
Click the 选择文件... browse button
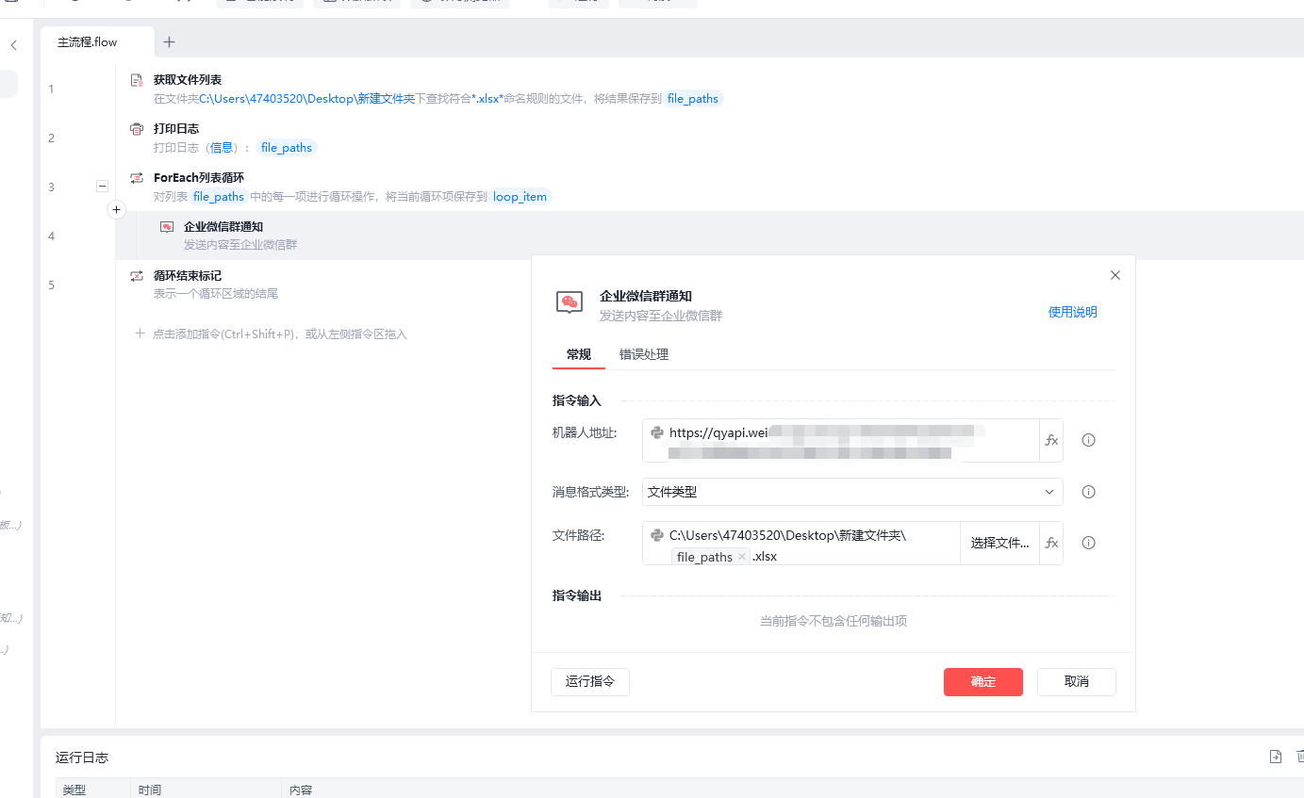[x=999, y=543]
